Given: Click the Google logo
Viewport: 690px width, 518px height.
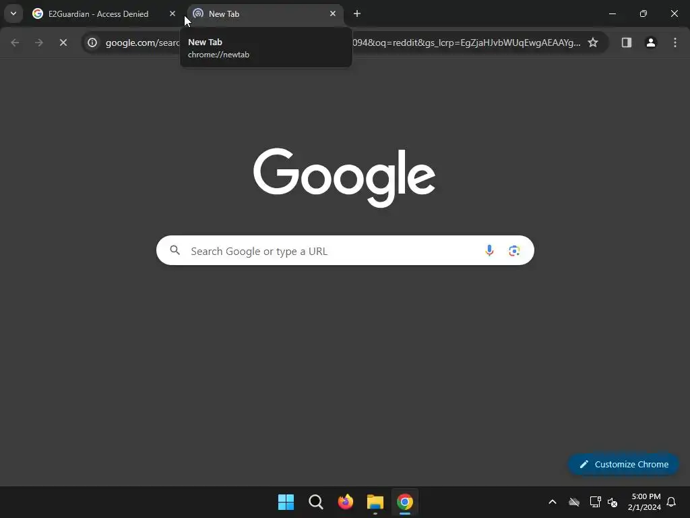Looking at the screenshot, I should pos(344,177).
